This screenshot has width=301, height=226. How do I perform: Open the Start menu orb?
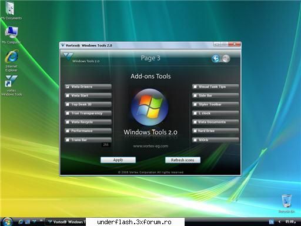click(8, 222)
